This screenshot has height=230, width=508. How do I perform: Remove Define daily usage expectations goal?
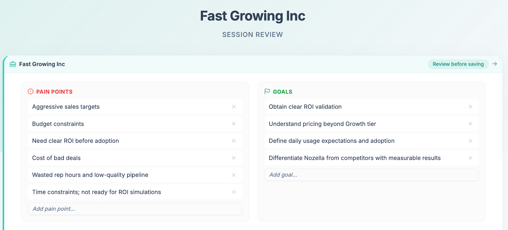[471, 141]
